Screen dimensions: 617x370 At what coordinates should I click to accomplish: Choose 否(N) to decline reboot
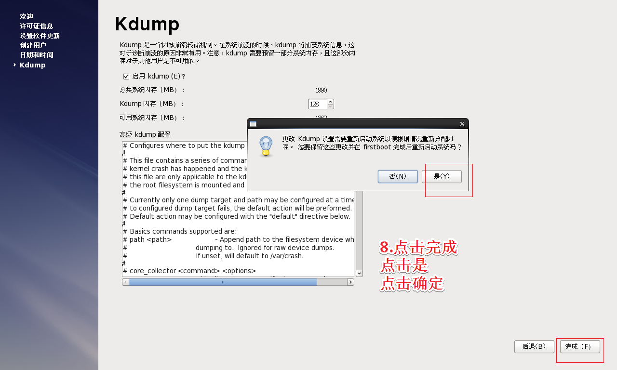[398, 176]
